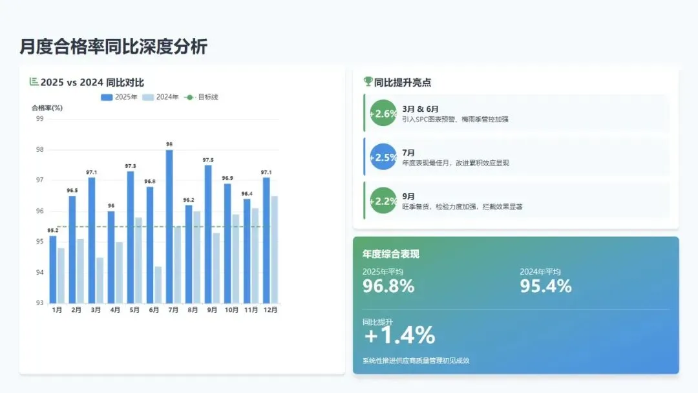Click the 95.4% value
The width and height of the screenshot is (698, 393).
(545, 286)
